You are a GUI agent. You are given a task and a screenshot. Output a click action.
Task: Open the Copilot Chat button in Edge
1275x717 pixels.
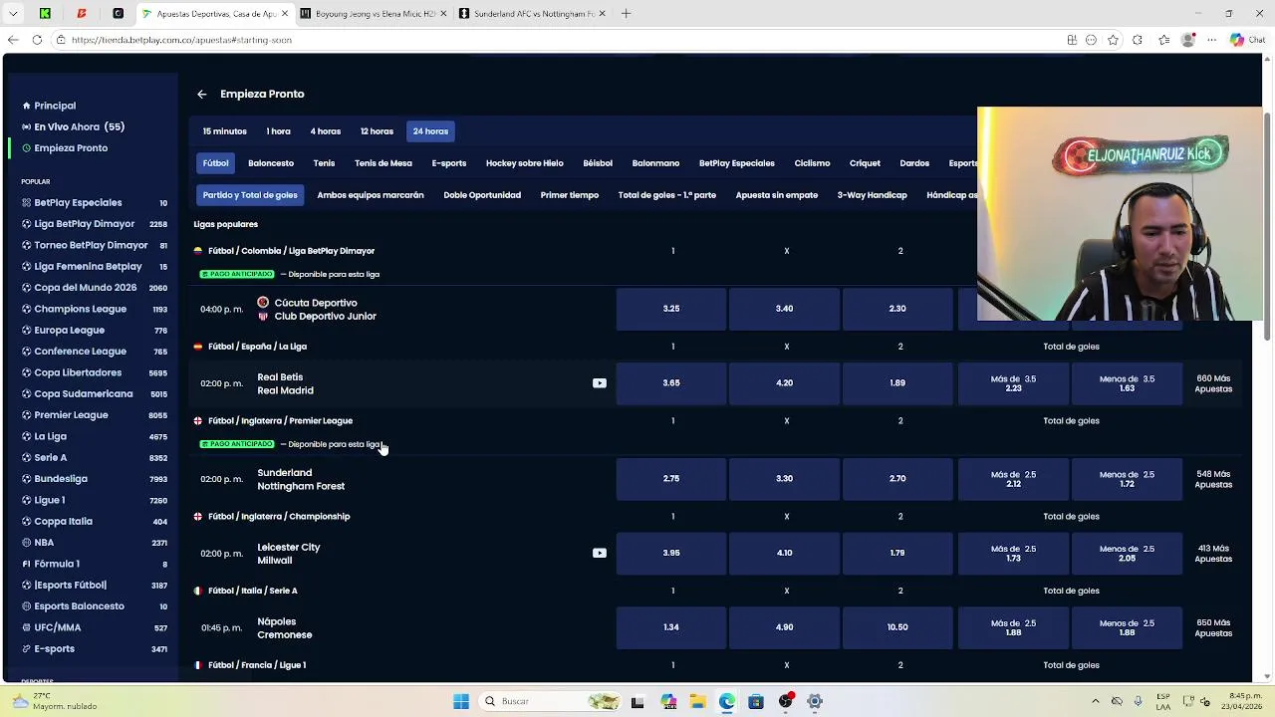[x=1246, y=40]
